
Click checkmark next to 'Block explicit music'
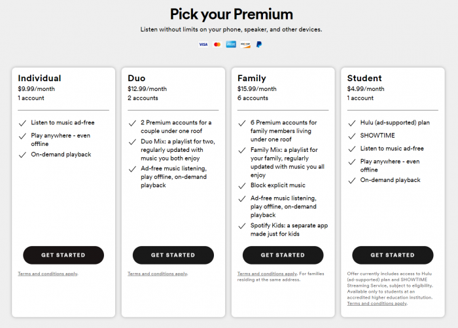click(242, 185)
